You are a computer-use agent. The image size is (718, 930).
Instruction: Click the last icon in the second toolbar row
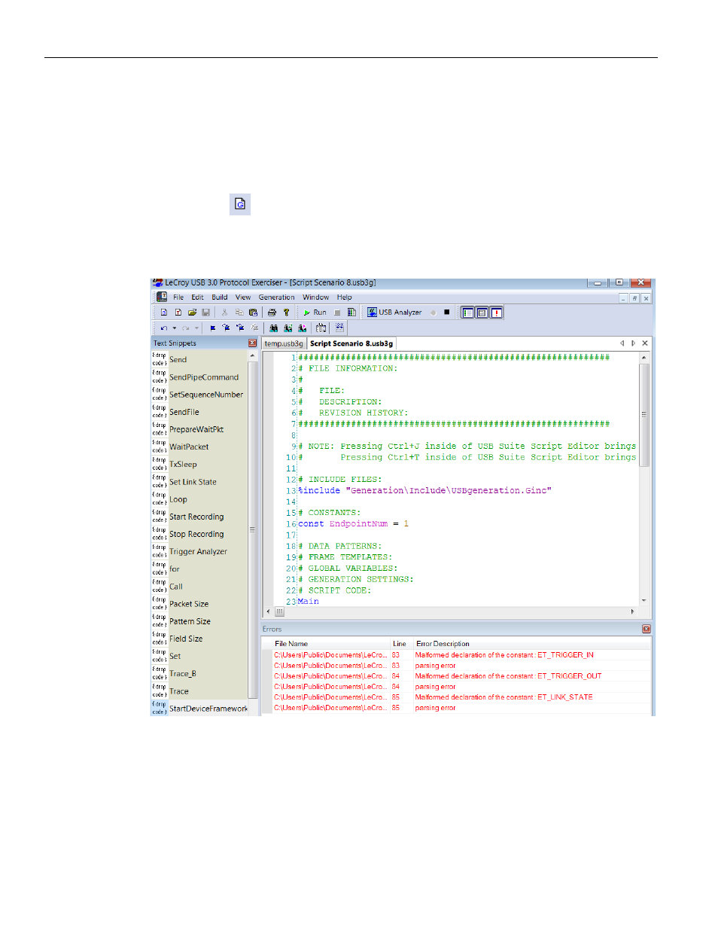point(339,328)
